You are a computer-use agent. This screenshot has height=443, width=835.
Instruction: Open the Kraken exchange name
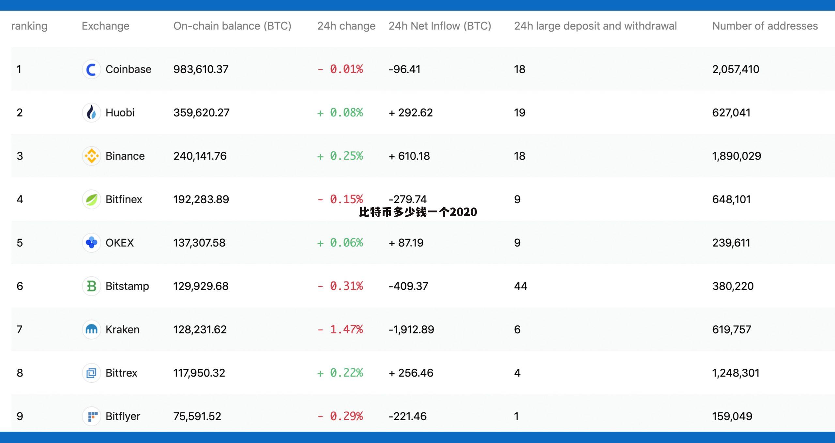click(123, 329)
